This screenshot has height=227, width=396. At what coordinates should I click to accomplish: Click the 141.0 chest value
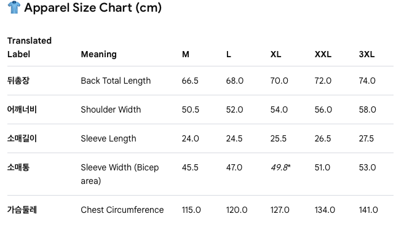(368, 210)
